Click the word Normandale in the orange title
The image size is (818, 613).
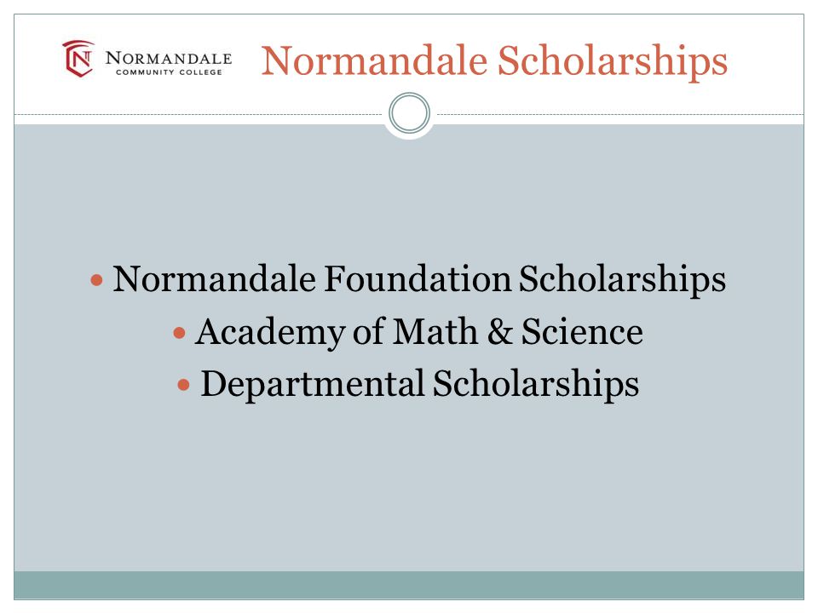375,60
